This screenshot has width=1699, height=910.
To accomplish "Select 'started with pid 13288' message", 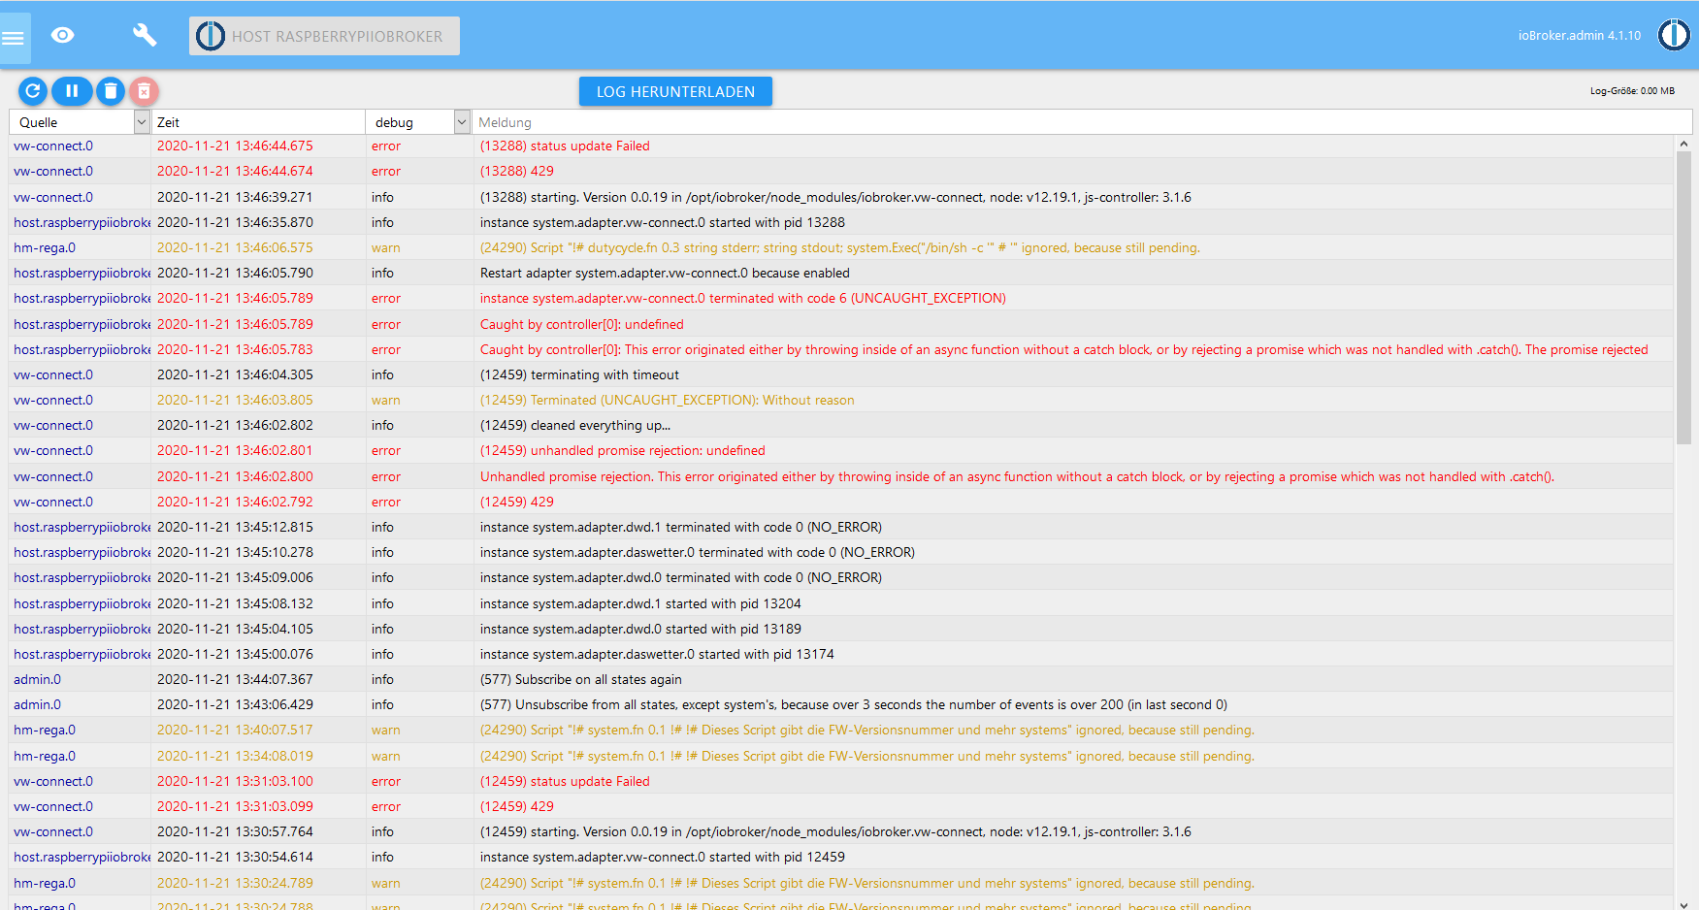I will (x=662, y=222).
